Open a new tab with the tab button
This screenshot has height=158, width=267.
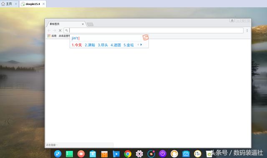90,24
